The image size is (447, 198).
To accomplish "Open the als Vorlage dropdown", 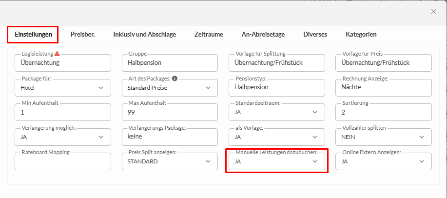I will coord(276,137).
